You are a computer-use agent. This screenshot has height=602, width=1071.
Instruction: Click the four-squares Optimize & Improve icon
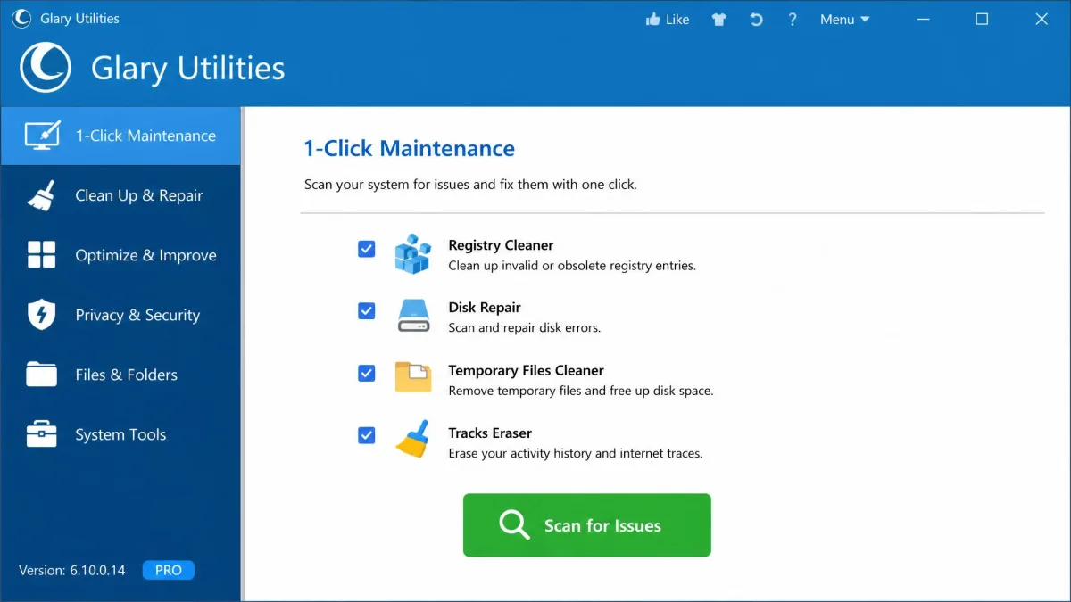click(x=41, y=255)
